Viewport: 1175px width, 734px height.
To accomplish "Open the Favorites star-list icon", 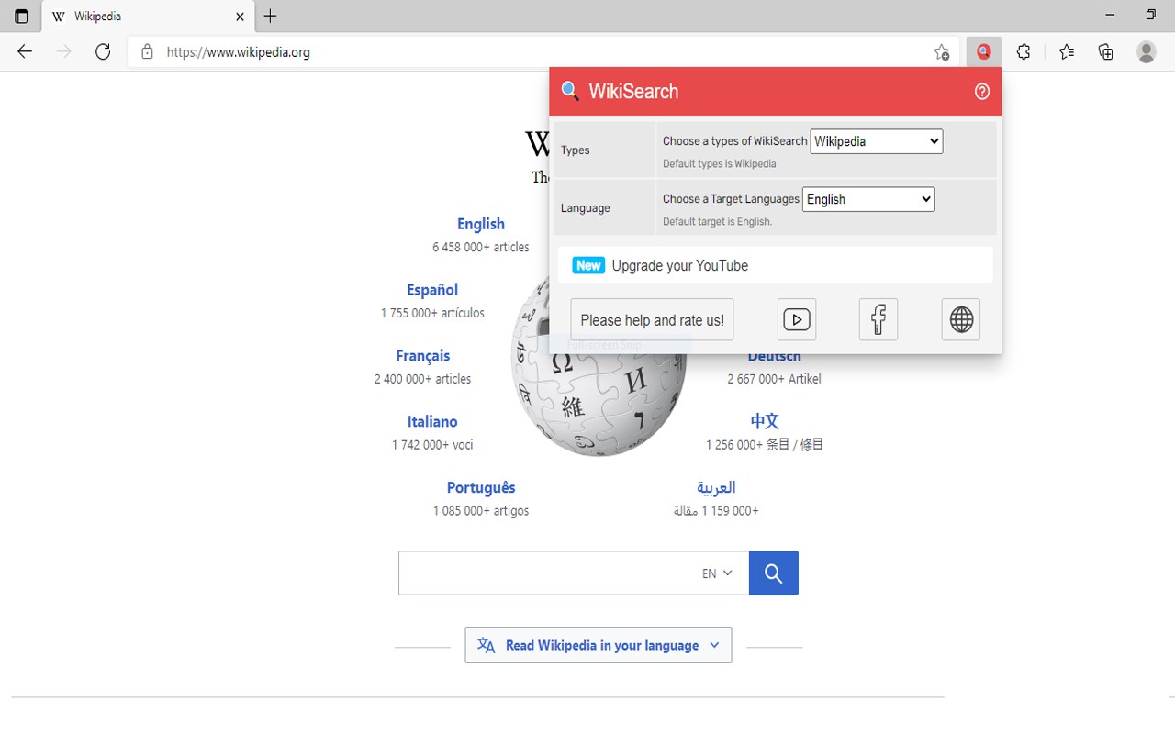I will coord(1066,52).
